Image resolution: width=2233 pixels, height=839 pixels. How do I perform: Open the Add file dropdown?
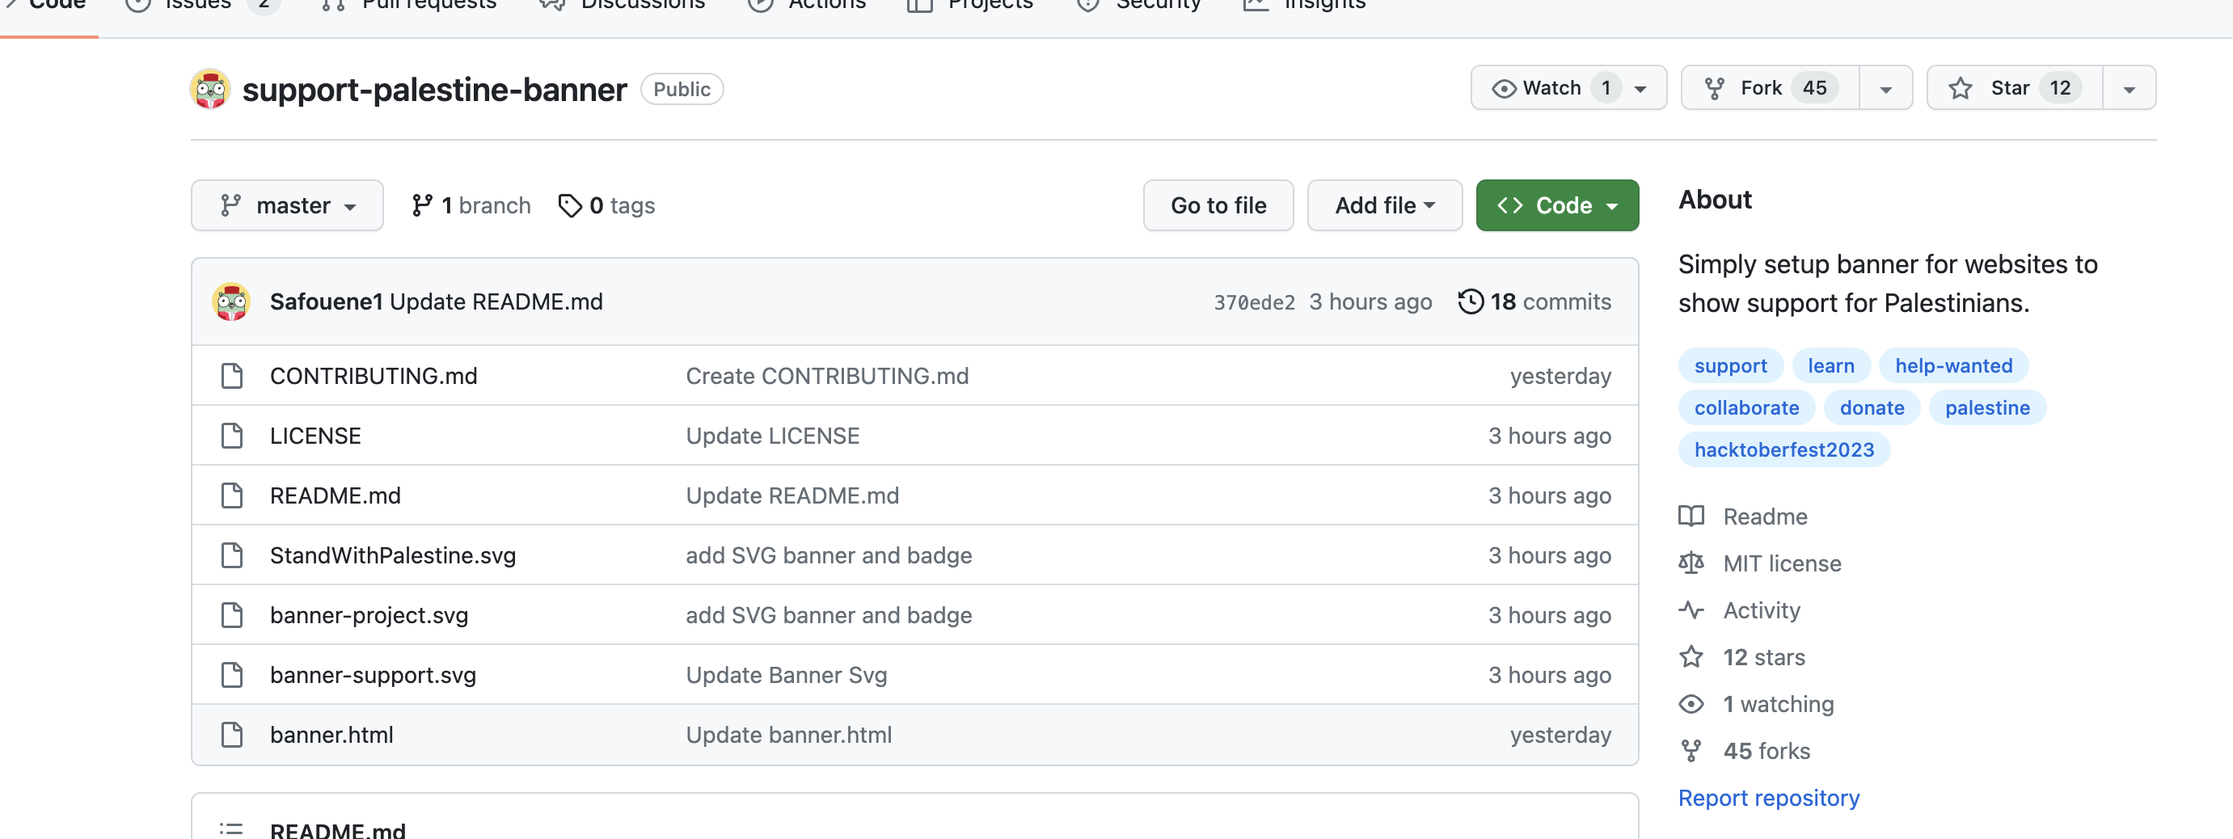pos(1383,205)
